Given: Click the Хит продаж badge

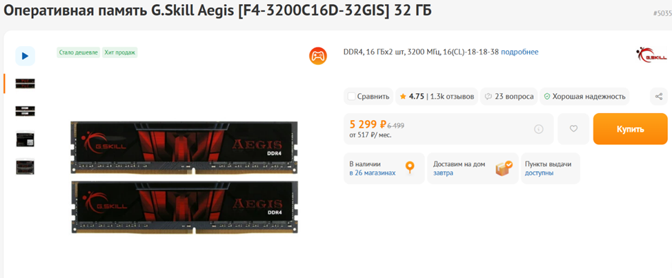Looking at the screenshot, I should (120, 52).
